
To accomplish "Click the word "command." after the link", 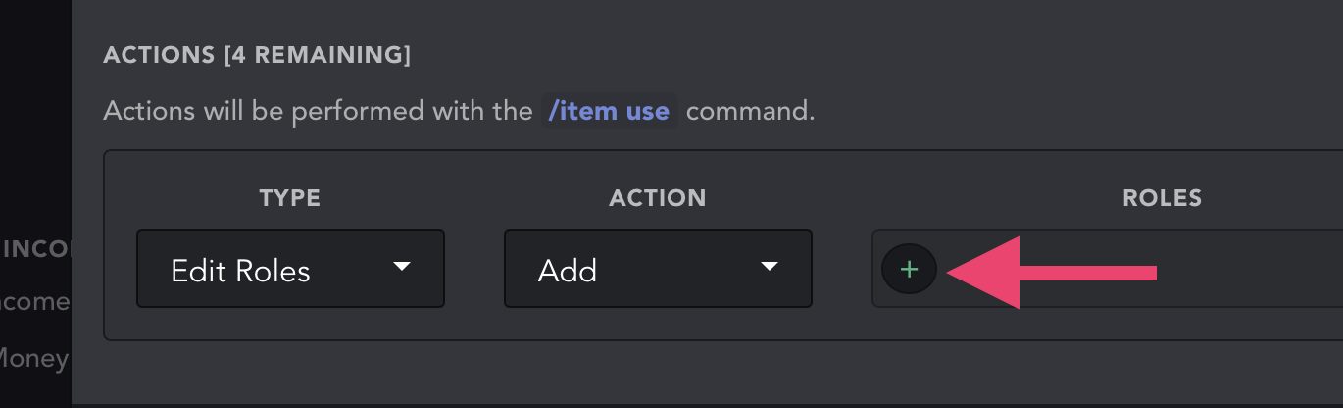I will click(x=750, y=111).
